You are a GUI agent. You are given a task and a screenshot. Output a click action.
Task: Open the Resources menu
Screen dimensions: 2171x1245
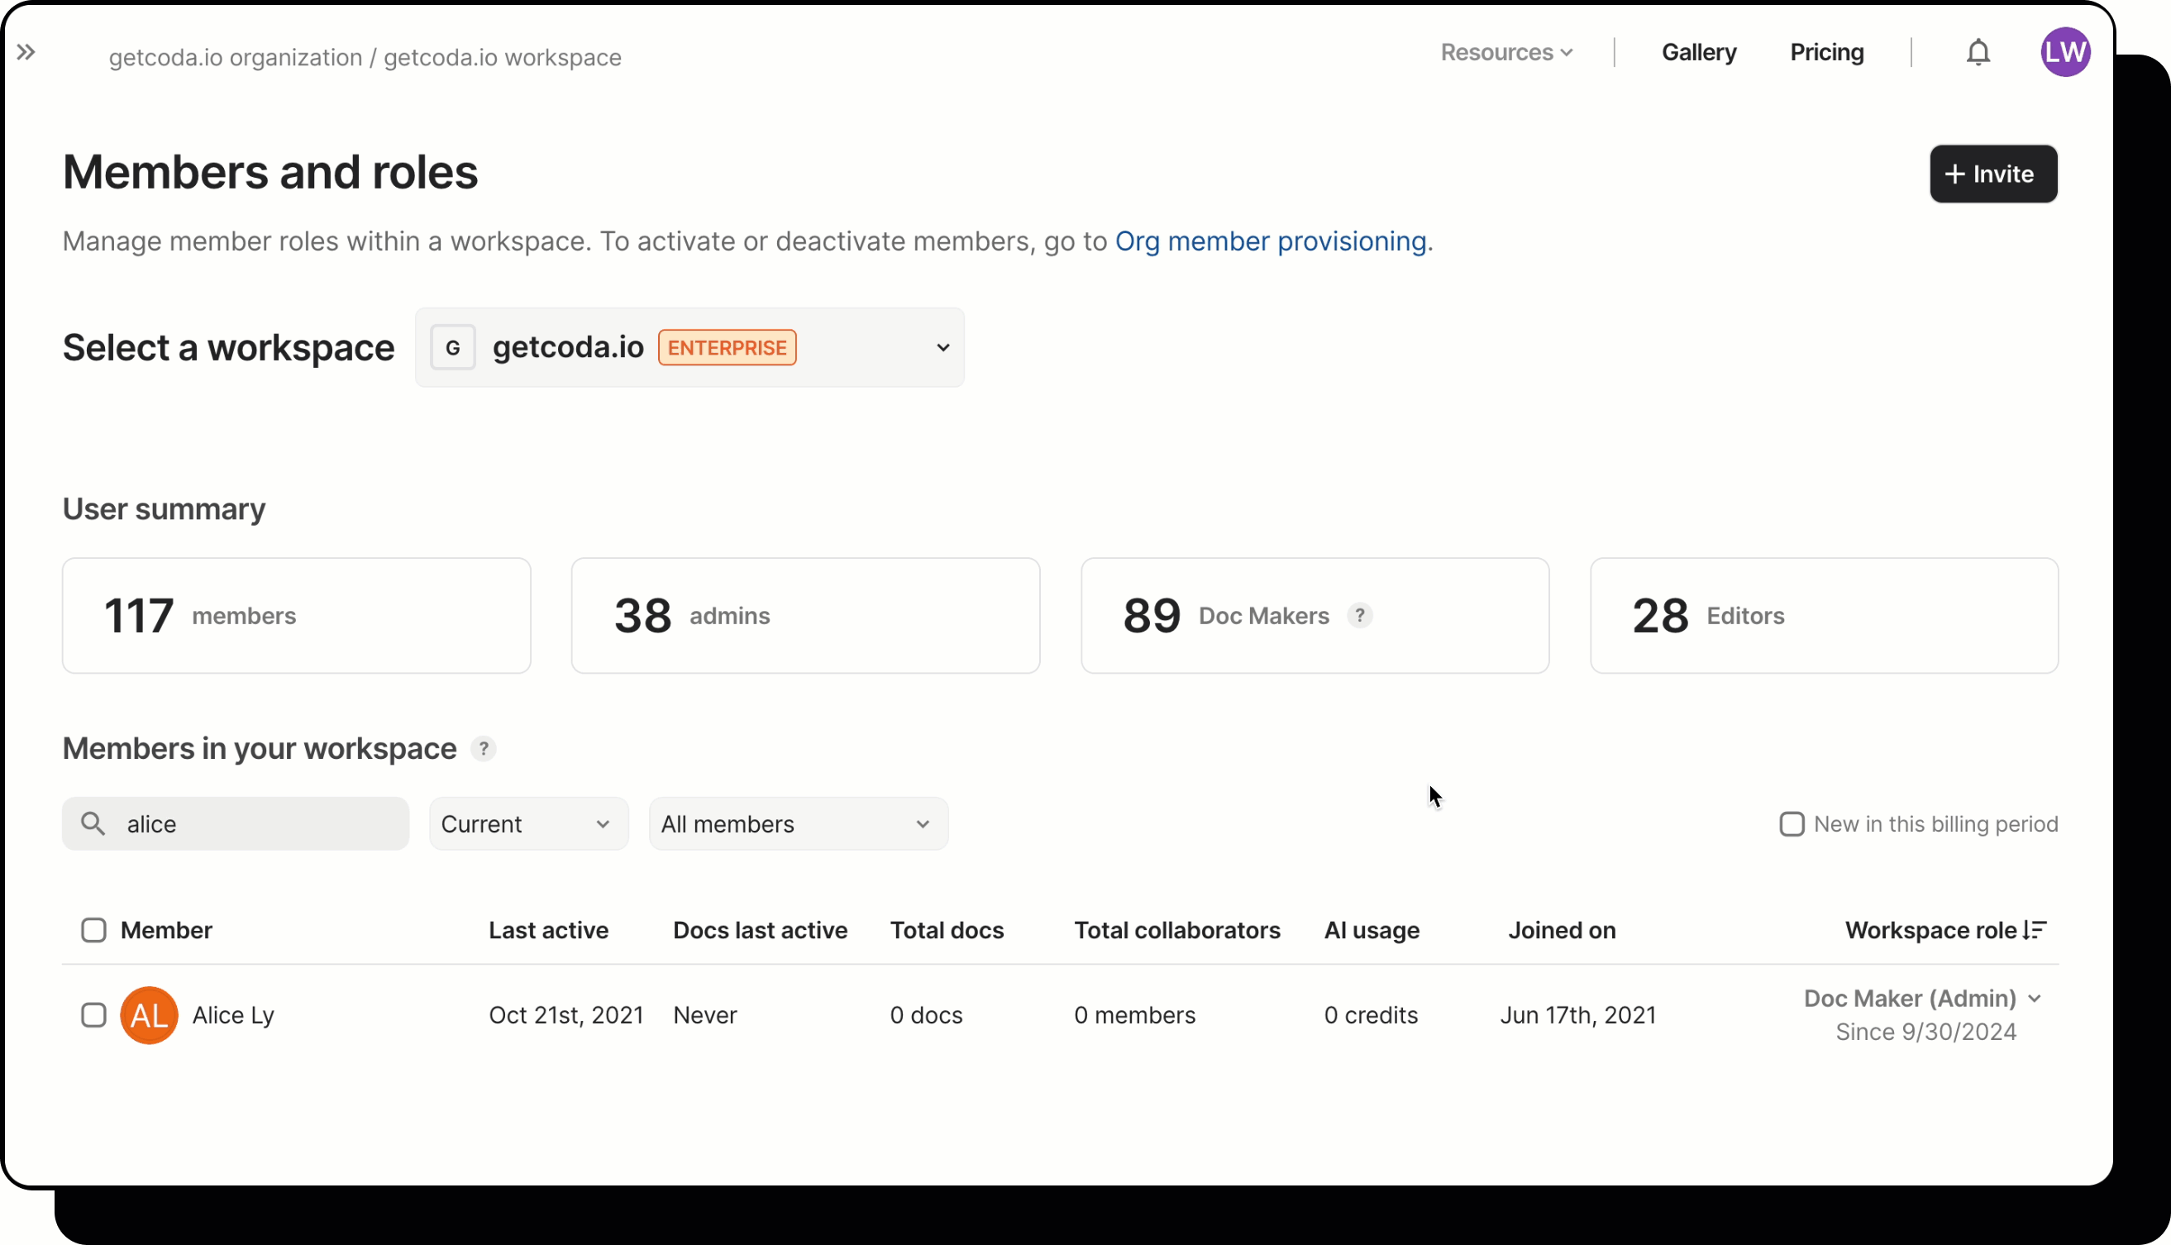coord(1505,53)
